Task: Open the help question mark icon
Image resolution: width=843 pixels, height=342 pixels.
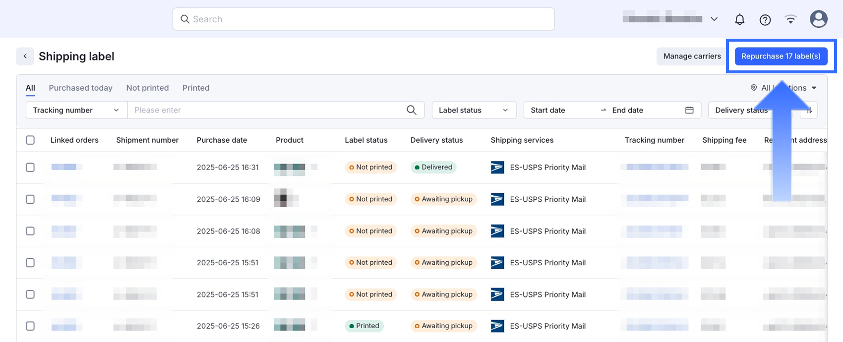Action: pos(765,19)
